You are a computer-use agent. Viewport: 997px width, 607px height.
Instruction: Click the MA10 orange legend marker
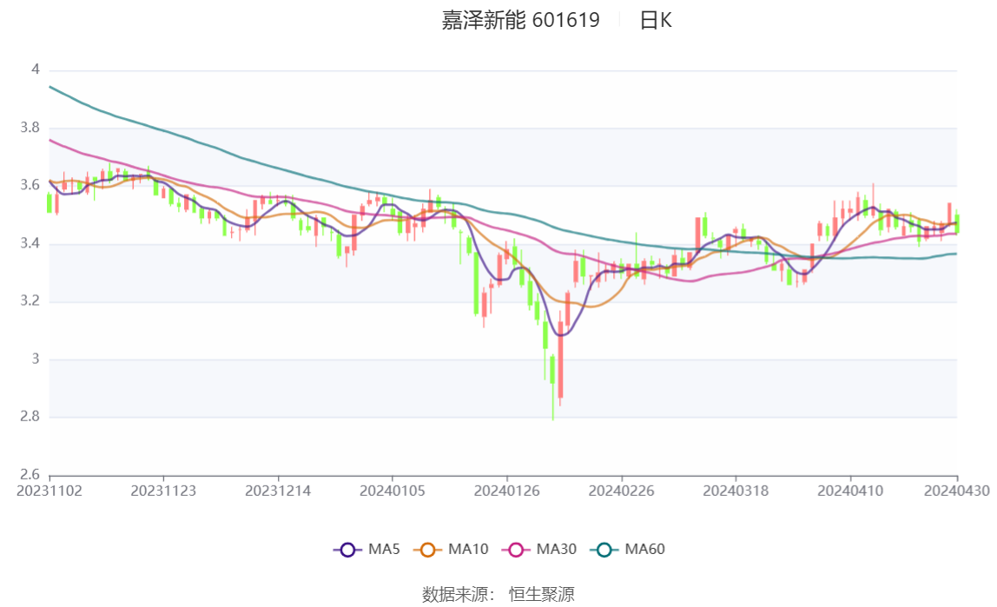[x=427, y=550]
